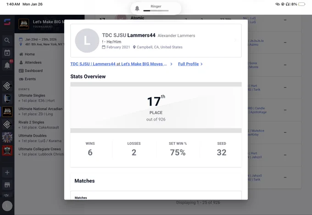Image resolution: width=312 pixels, height=215 pixels.
Task: Click the Candle entry in background results
Action: coord(260,108)
